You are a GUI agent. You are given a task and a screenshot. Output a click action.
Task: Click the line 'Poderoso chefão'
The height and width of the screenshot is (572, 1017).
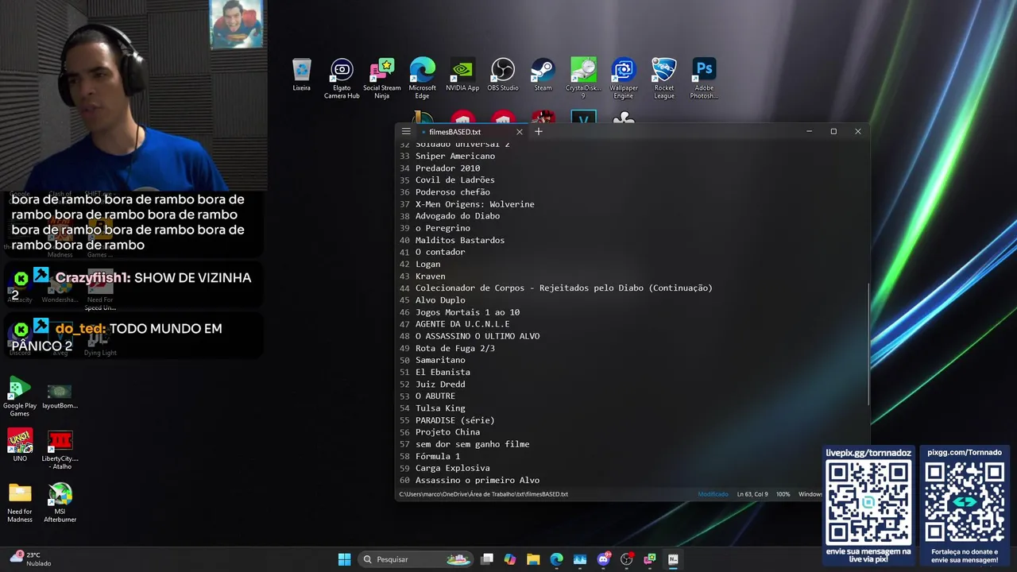pos(453,192)
